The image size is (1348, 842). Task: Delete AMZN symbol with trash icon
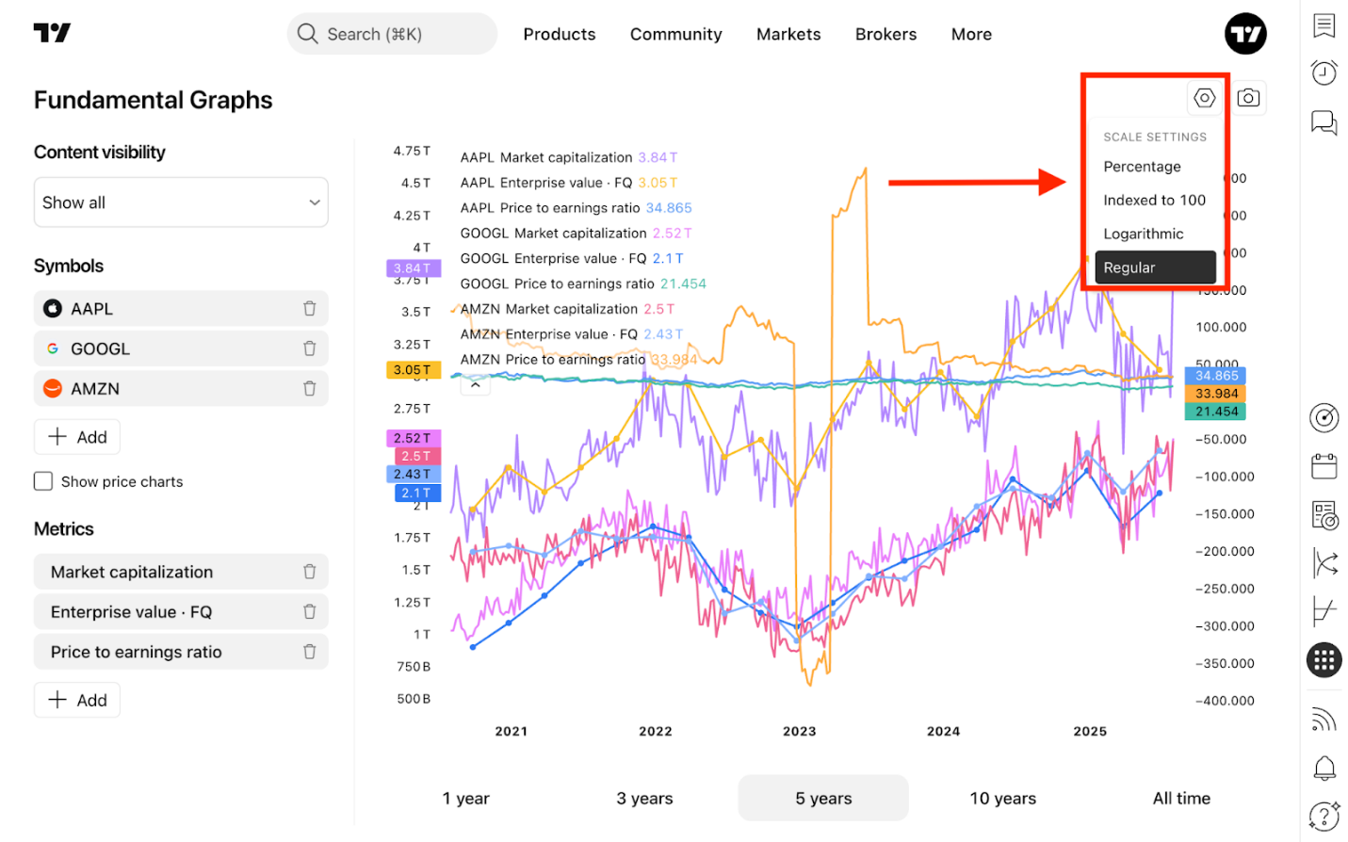309,388
